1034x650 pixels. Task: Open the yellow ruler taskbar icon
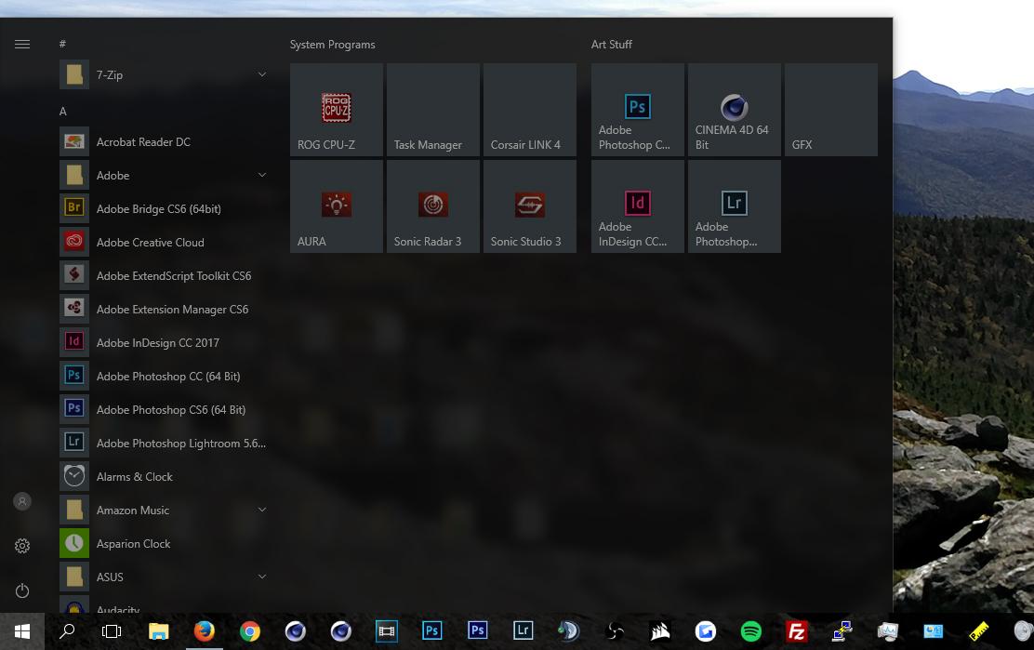click(978, 631)
